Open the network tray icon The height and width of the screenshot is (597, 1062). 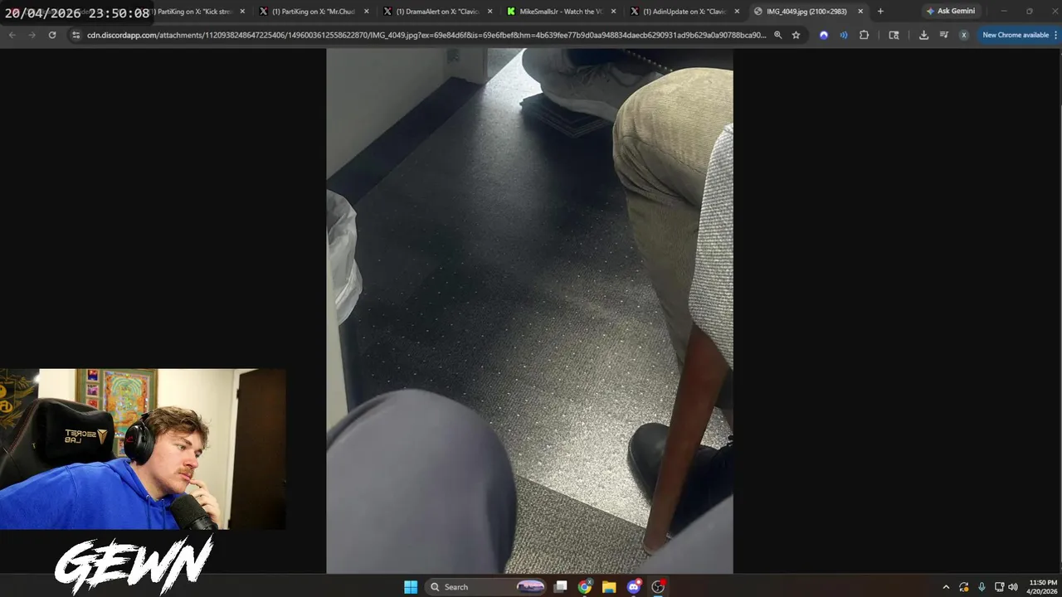999,587
